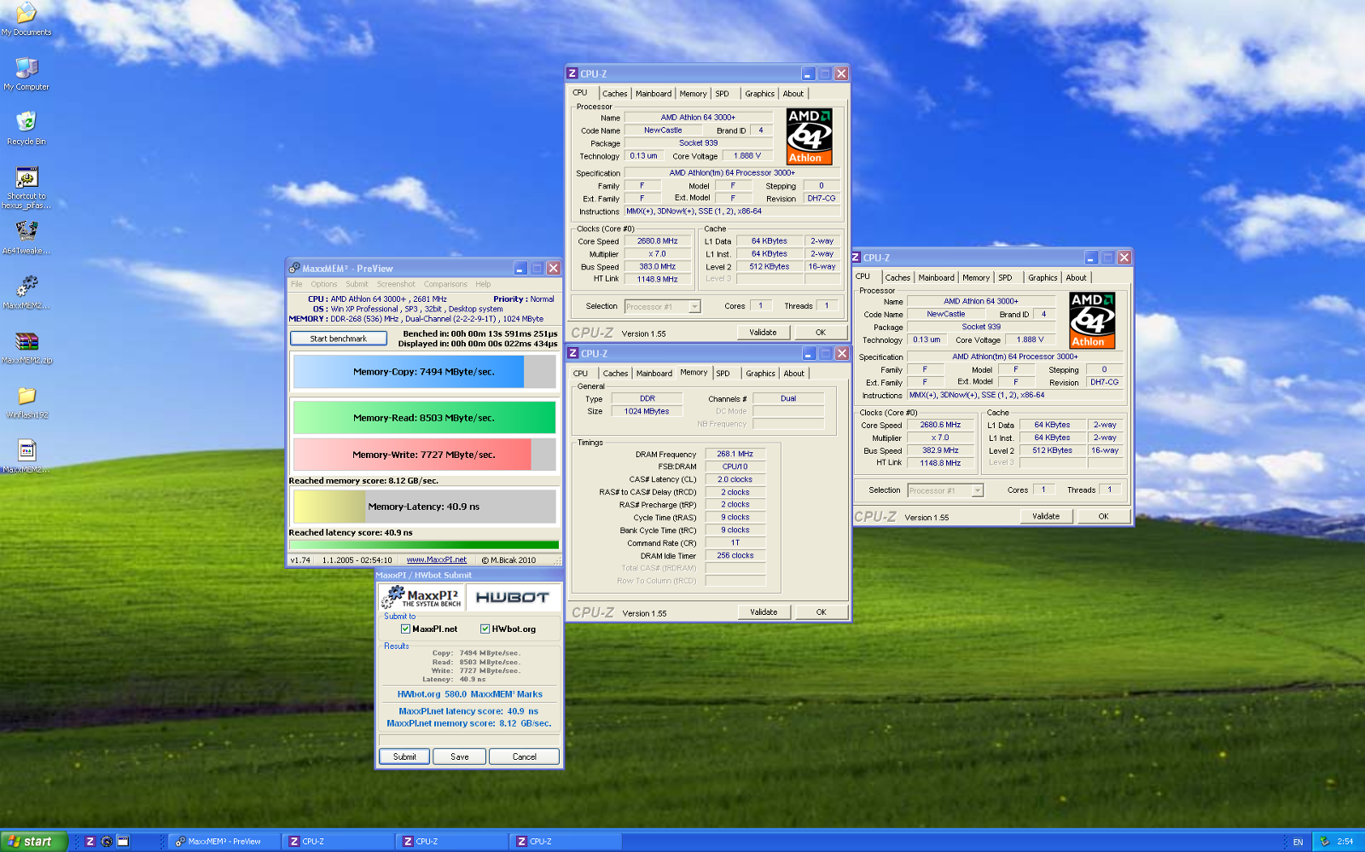Click the CPU-Z quick launch icon in taskbar
The image size is (1365, 852).
(90, 841)
